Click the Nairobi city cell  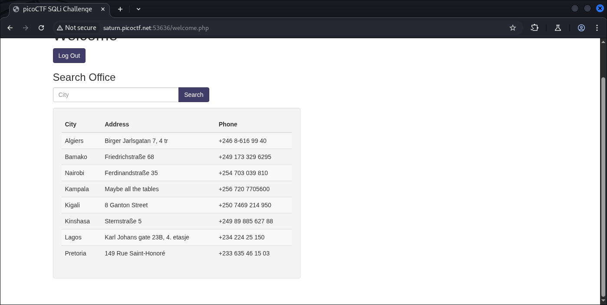75,173
